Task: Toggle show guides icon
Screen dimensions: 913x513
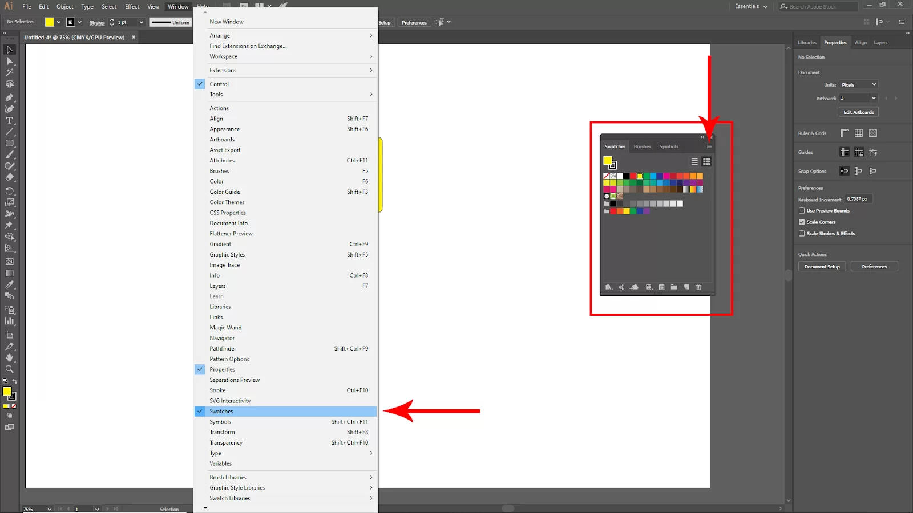Action: 845,152
